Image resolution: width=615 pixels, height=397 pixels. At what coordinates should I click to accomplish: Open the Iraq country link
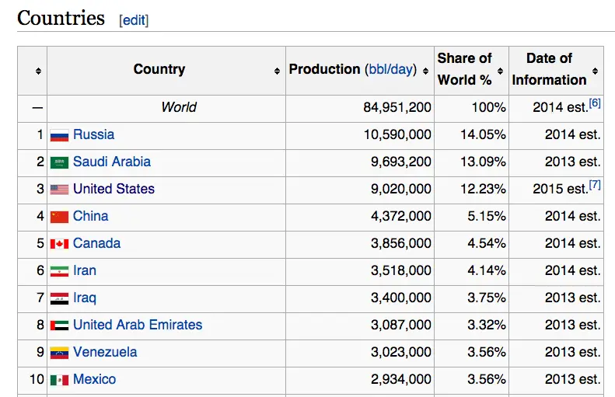(85, 298)
